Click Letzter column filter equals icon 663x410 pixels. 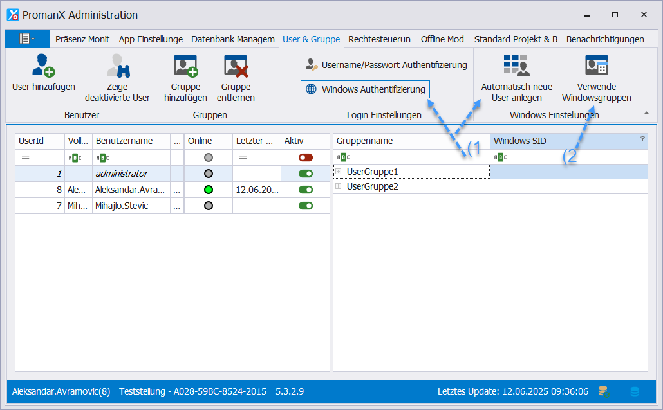[243, 158]
